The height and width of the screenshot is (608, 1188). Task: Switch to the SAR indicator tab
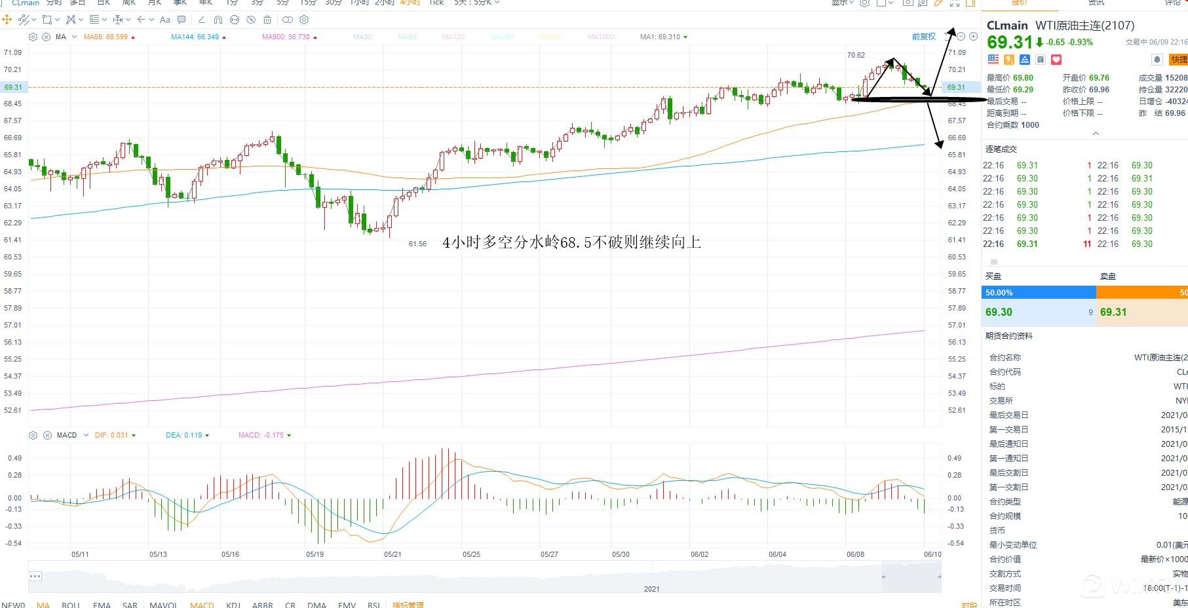click(130, 605)
